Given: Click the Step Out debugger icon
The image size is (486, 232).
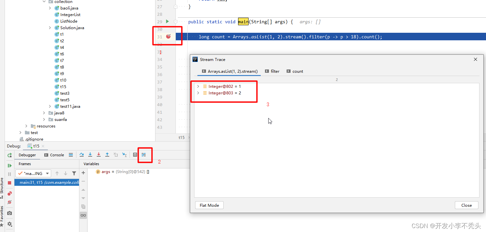Looking at the screenshot, I should [107, 154].
